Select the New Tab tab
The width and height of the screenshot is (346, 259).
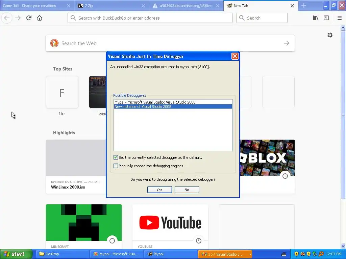pos(261,6)
